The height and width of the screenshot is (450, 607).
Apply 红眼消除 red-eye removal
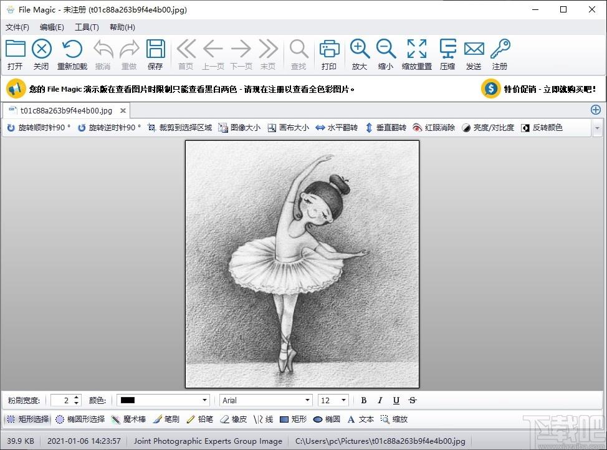(x=434, y=128)
